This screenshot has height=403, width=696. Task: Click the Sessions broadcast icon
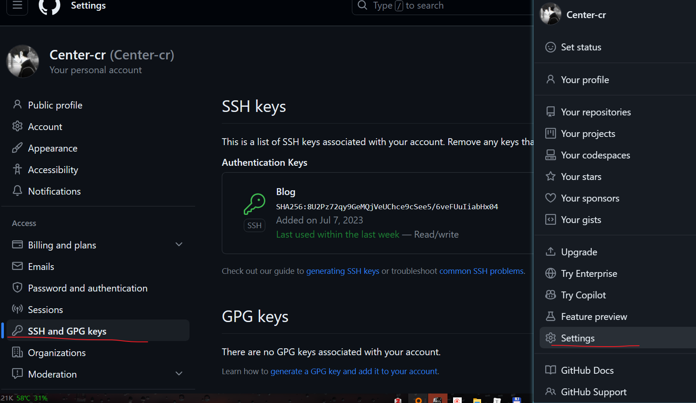17,309
